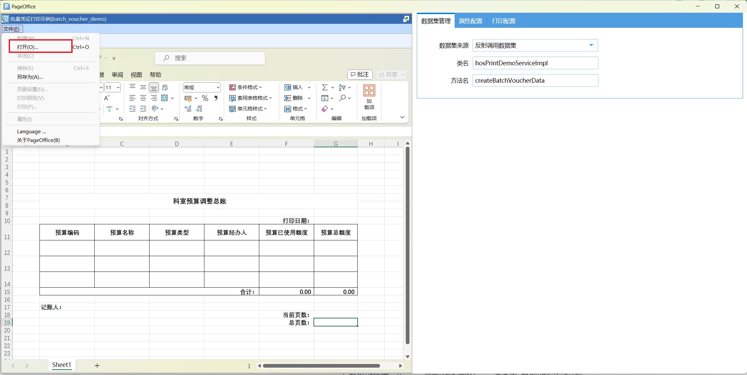
Task: Click the percent style icon
Action: (205, 98)
